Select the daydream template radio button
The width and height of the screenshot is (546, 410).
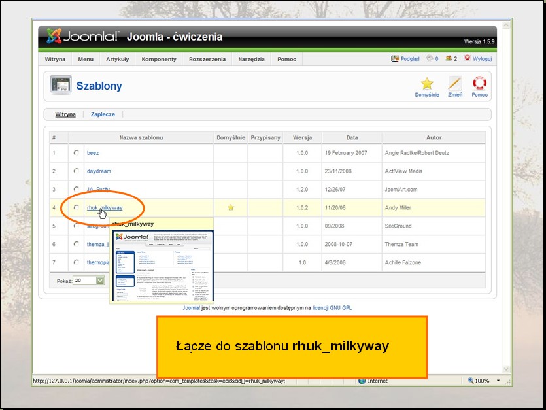pos(77,171)
